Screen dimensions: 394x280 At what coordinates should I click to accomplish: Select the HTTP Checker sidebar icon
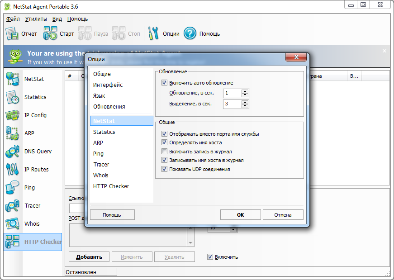pos(12,242)
